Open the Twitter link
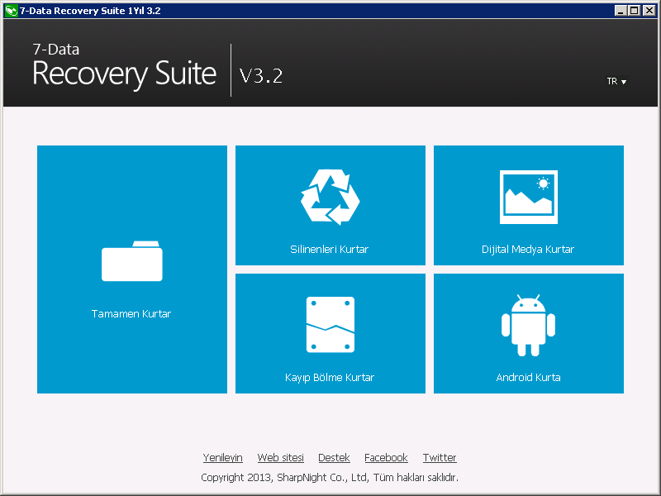The width and height of the screenshot is (661, 496). pyautogui.click(x=440, y=458)
